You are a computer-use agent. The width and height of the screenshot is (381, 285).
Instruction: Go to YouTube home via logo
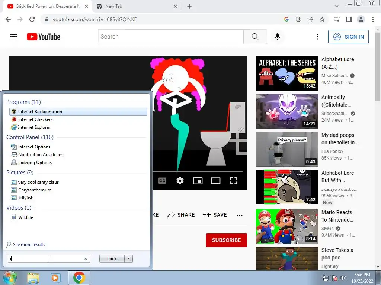44,37
